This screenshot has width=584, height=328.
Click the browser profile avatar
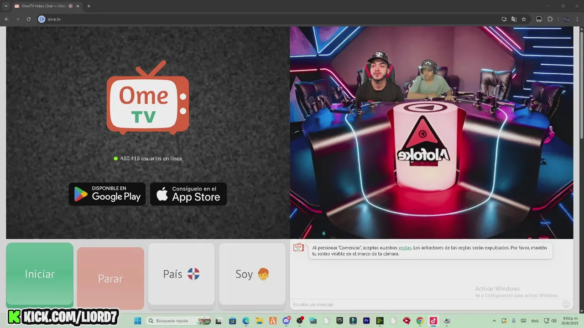566,19
